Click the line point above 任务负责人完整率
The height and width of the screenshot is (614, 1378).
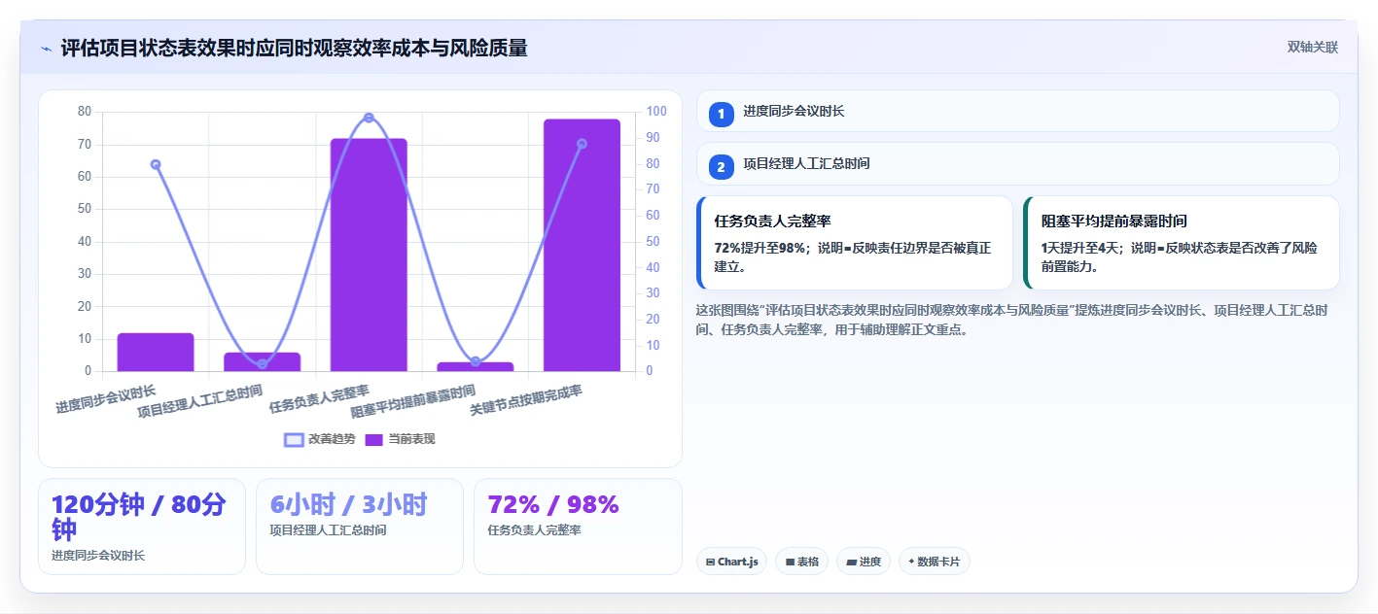pos(369,118)
